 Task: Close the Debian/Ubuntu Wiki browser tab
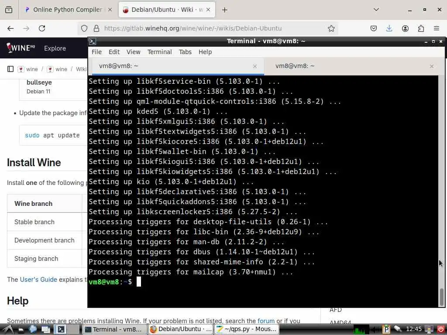pos(208,10)
